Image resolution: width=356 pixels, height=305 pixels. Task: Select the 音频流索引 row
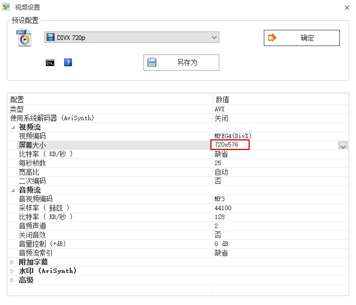pyautogui.click(x=178, y=253)
